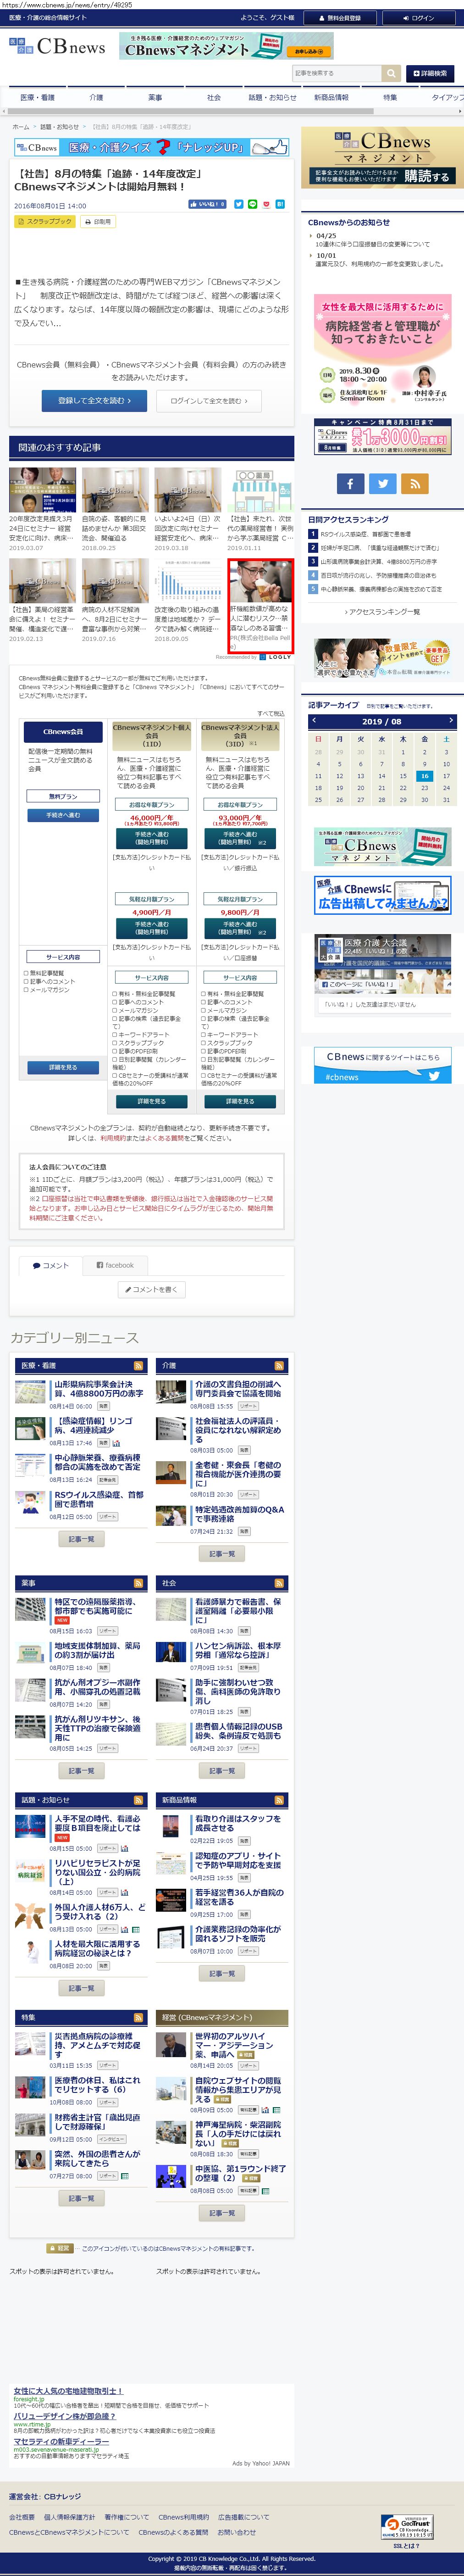Open RSS feed for 話題・お知らせ category
The image size is (464, 2576).
[138, 1800]
